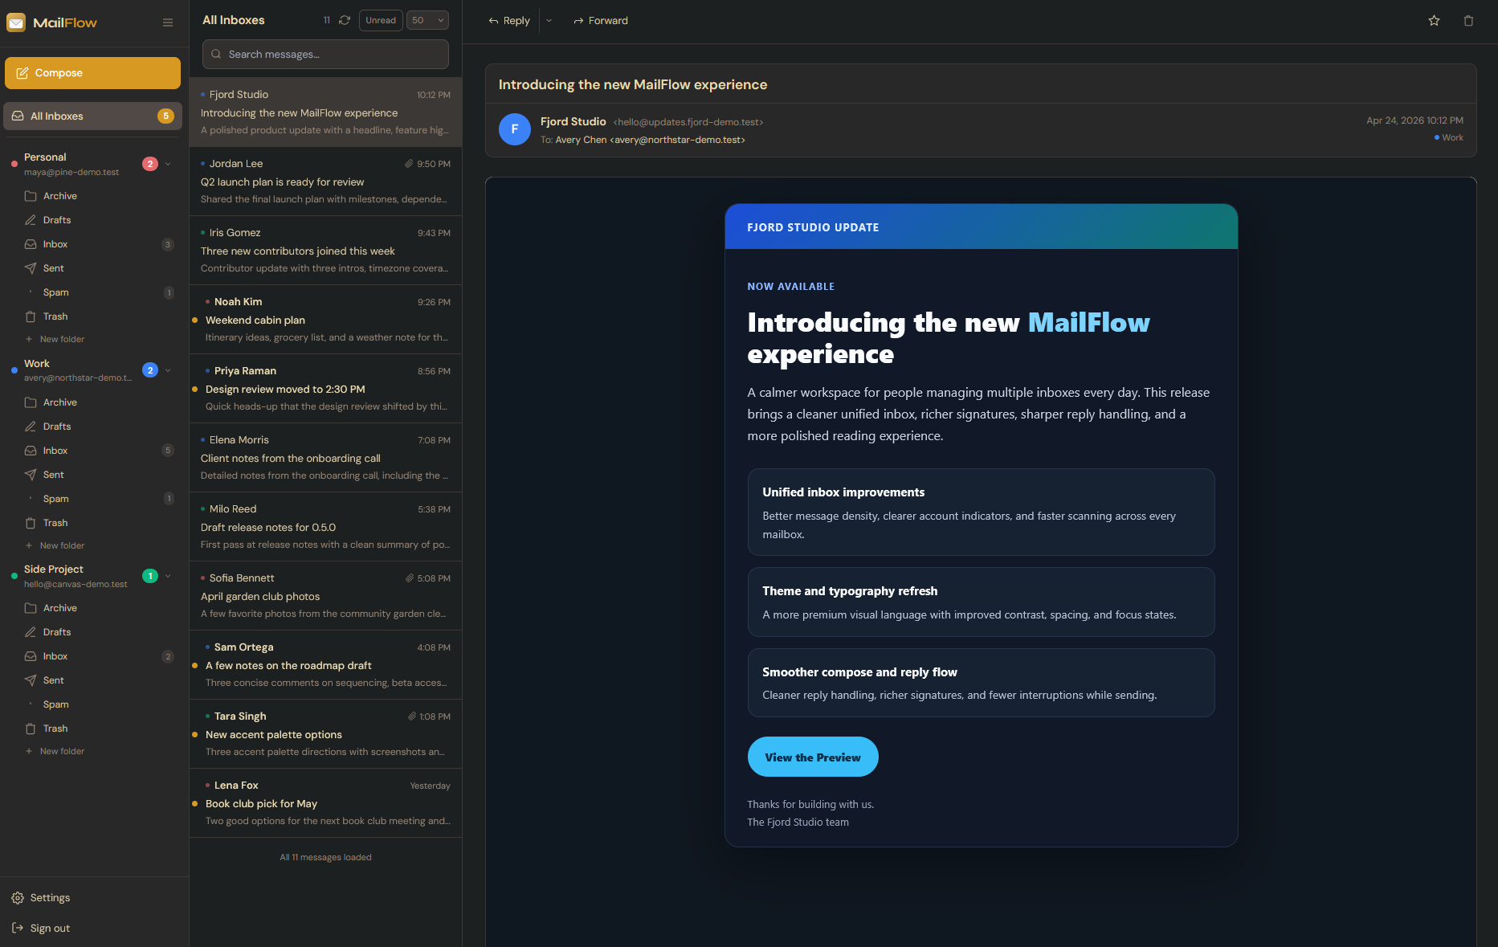Refresh the All Inboxes message list
This screenshot has width=1498, height=947.
tap(345, 20)
